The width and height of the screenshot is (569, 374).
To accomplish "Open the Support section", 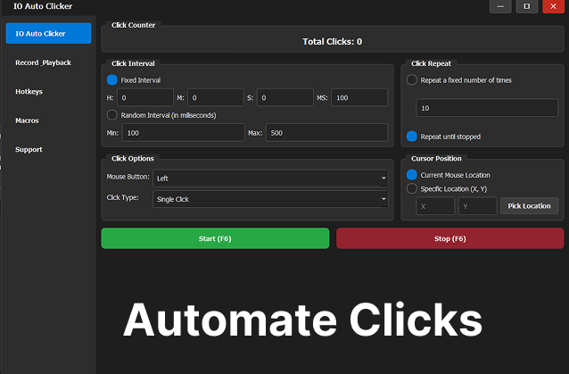I will pyautogui.click(x=29, y=150).
